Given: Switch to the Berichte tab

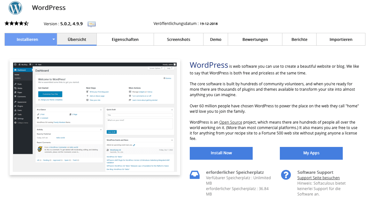Looking at the screenshot, I should click(299, 39).
